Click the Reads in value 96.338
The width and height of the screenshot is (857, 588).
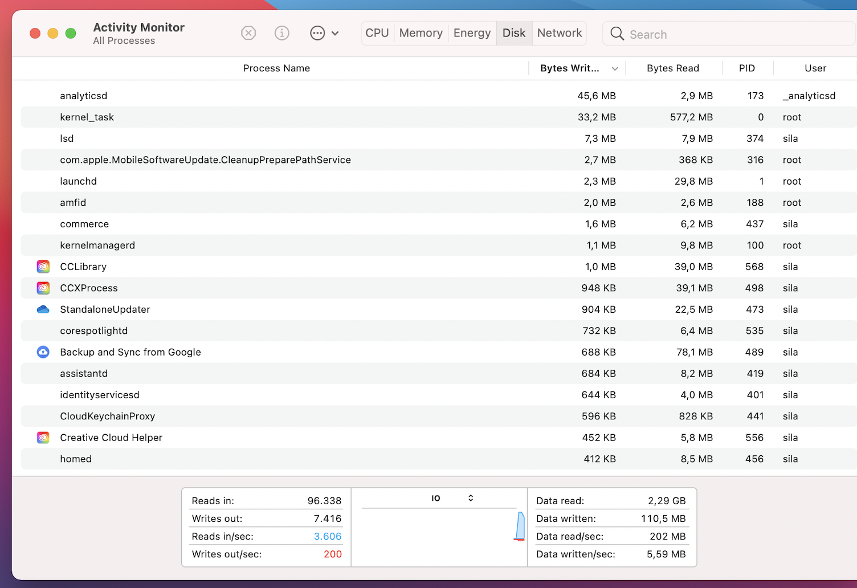tap(324, 501)
